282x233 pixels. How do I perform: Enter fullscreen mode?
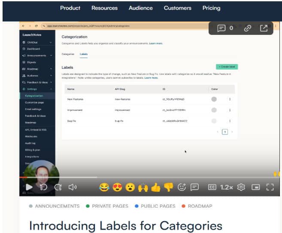pos(270,187)
